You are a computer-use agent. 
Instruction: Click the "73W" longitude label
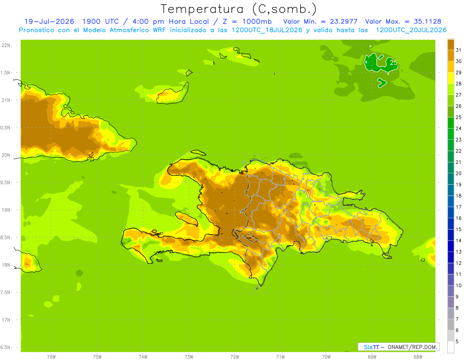[189, 357]
